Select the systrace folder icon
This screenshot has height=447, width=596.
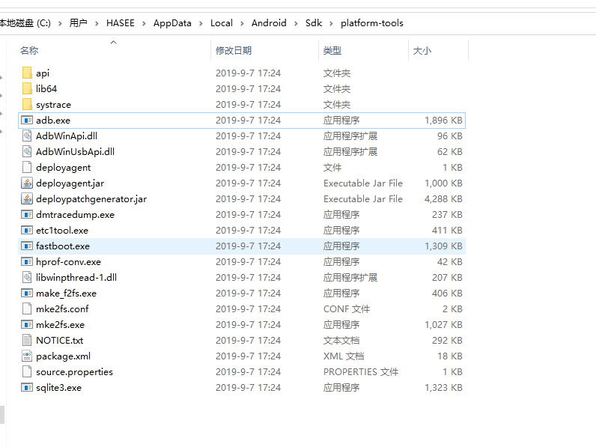pyautogui.click(x=27, y=105)
